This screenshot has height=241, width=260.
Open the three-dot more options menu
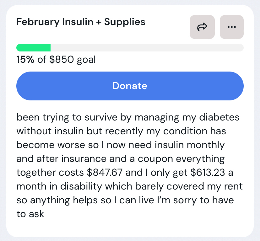point(232,27)
